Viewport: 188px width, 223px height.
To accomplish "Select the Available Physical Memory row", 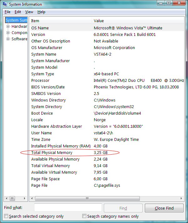I will pos(107,159).
